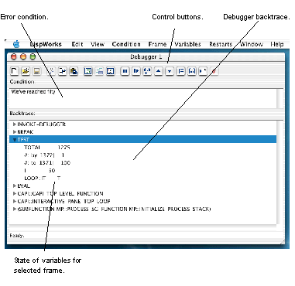This screenshot has width=295, height=286.
Task: Open the Frame menu
Action: (157, 44)
